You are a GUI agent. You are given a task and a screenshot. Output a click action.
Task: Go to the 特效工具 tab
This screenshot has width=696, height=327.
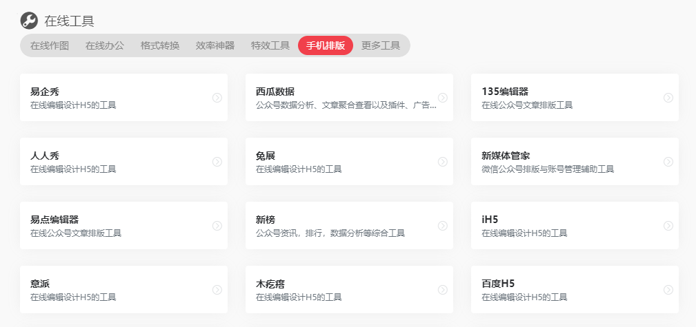(x=270, y=45)
